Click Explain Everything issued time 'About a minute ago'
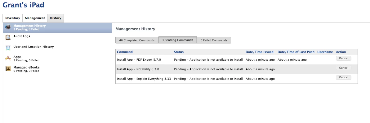The width and height of the screenshot is (370, 123). pos(260,79)
